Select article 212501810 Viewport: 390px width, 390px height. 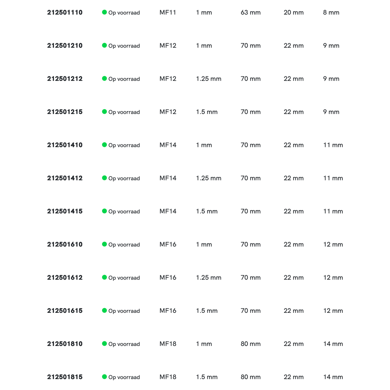click(x=65, y=344)
